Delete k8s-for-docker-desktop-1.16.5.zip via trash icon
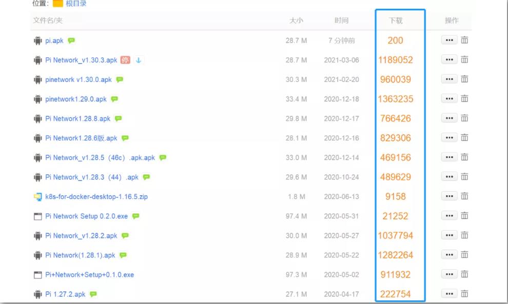Screen dimensions: 508x304 pos(464,196)
